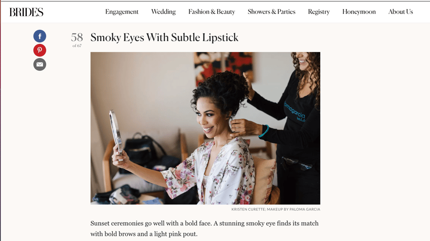Image resolution: width=430 pixels, height=241 pixels.
Task: Open the Honeymoon menu
Action: click(x=359, y=12)
